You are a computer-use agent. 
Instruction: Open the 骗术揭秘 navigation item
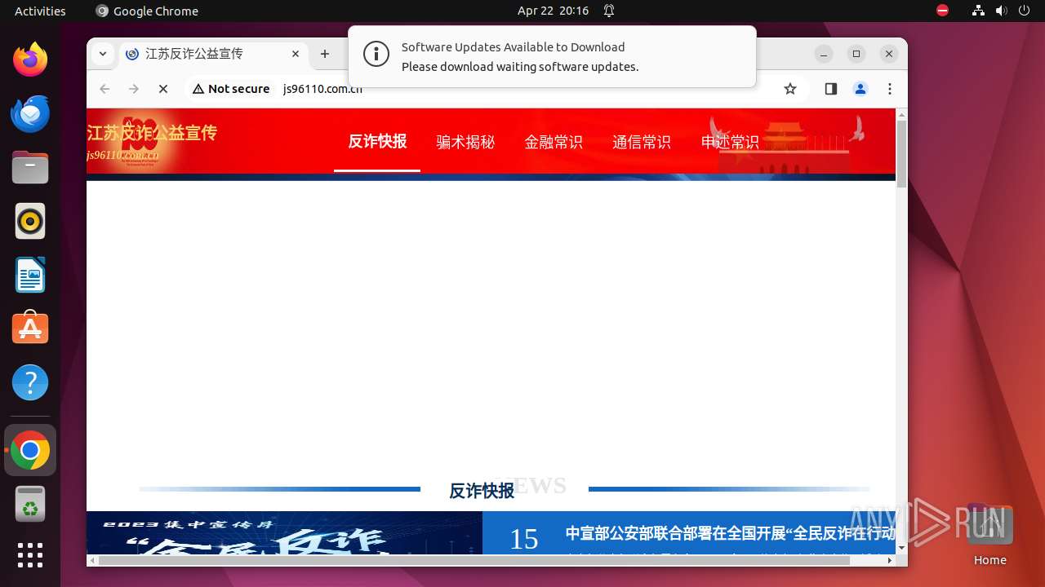tap(465, 142)
